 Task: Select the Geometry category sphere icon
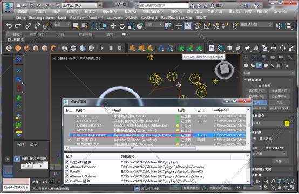pyautogui.click(x=246, y=66)
